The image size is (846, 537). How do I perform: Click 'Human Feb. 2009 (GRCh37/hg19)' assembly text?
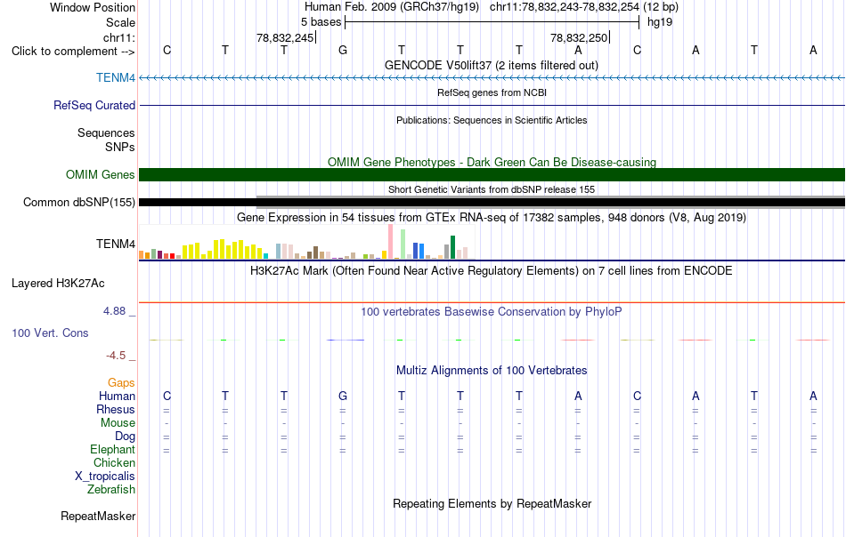click(392, 7)
